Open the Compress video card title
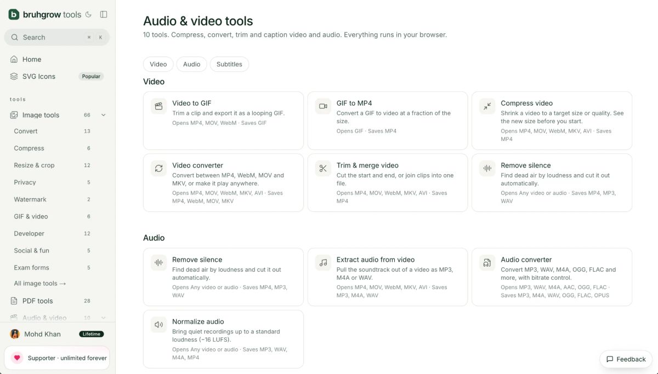Image resolution: width=658 pixels, height=374 pixels. click(526, 103)
